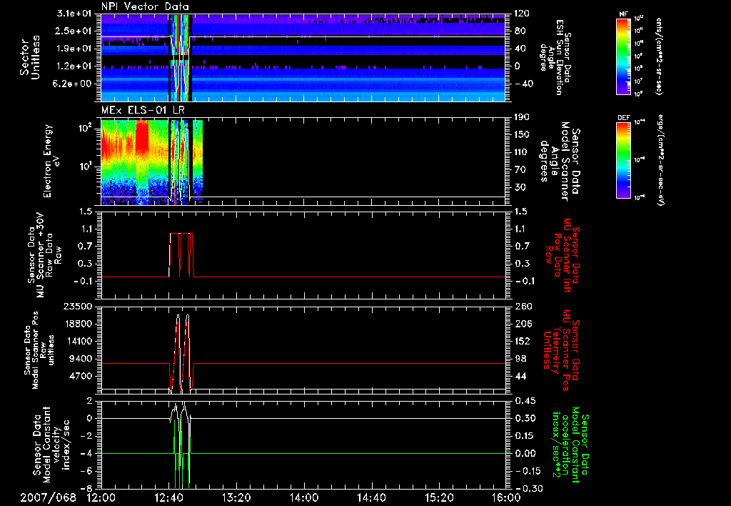This screenshot has width=731, height=506.
Task: Click the '150' scanner angle axis value
Action: point(522,135)
